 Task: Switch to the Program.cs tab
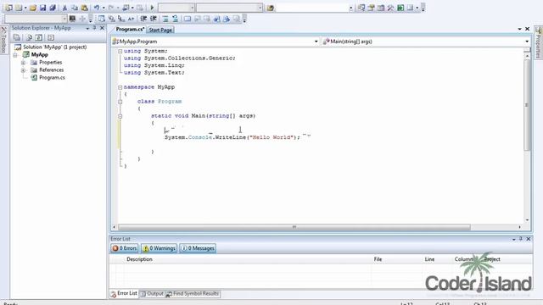[x=130, y=30]
